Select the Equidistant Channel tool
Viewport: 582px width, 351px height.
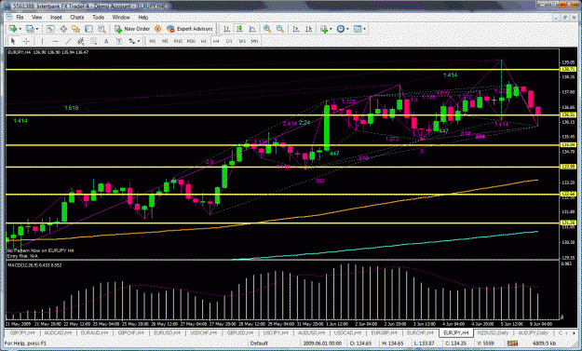pos(80,41)
